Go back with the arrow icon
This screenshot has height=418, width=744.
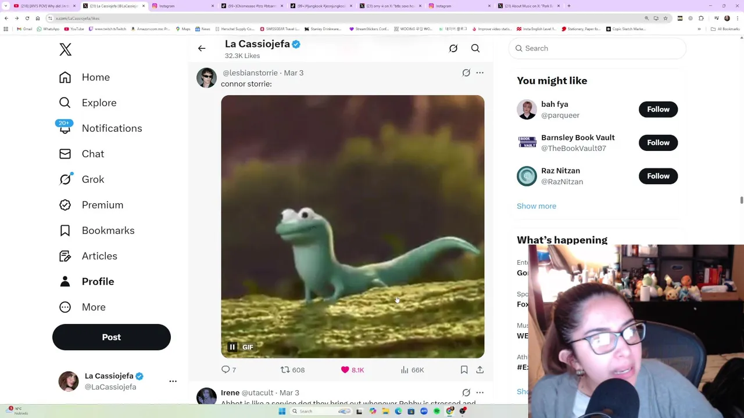202,49
